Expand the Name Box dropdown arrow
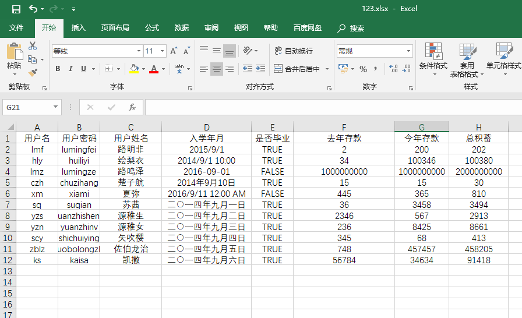 click(55, 107)
